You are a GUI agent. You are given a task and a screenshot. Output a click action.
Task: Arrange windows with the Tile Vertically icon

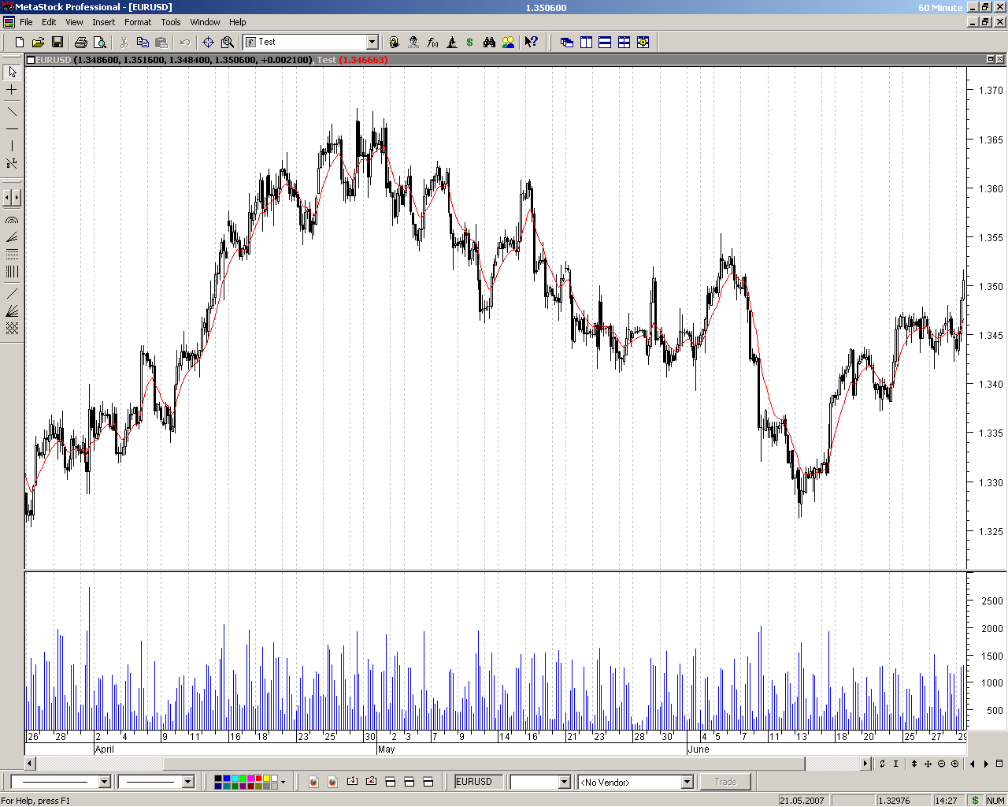586,43
